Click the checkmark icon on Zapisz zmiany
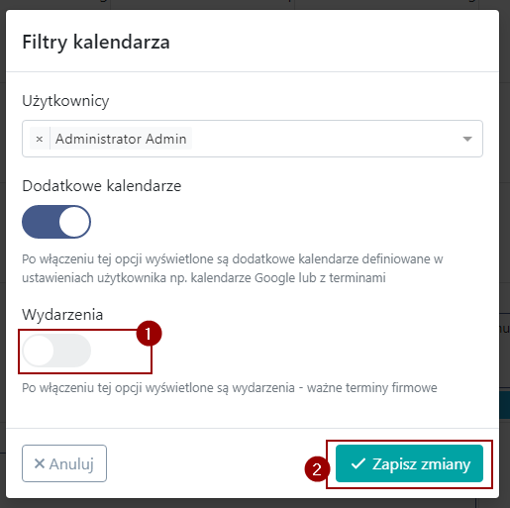This screenshot has height=508, width=510. pyautogui.click(x=357, y=463)
